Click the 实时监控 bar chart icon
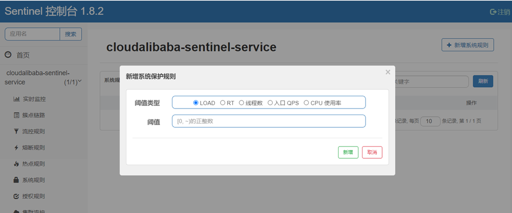 click(x=16, y=99)
